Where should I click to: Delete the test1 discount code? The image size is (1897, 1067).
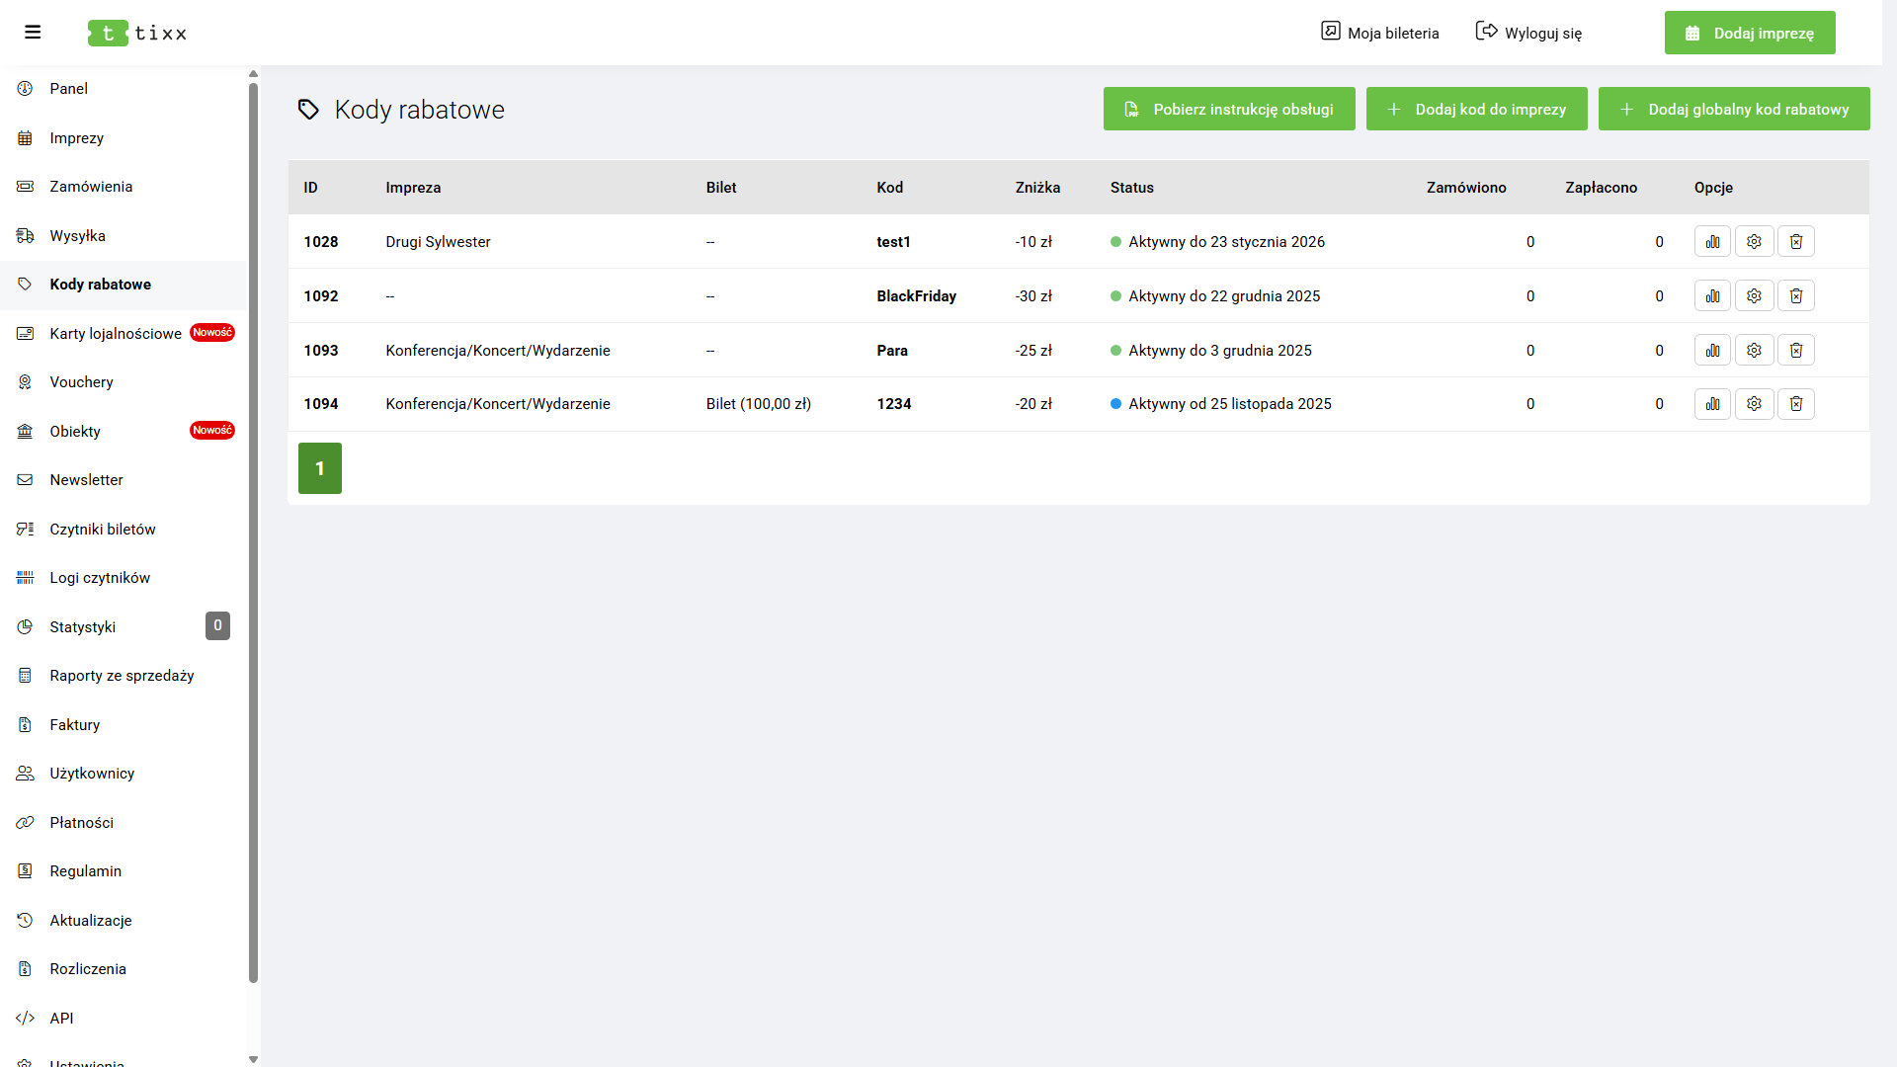point(1795,242)
